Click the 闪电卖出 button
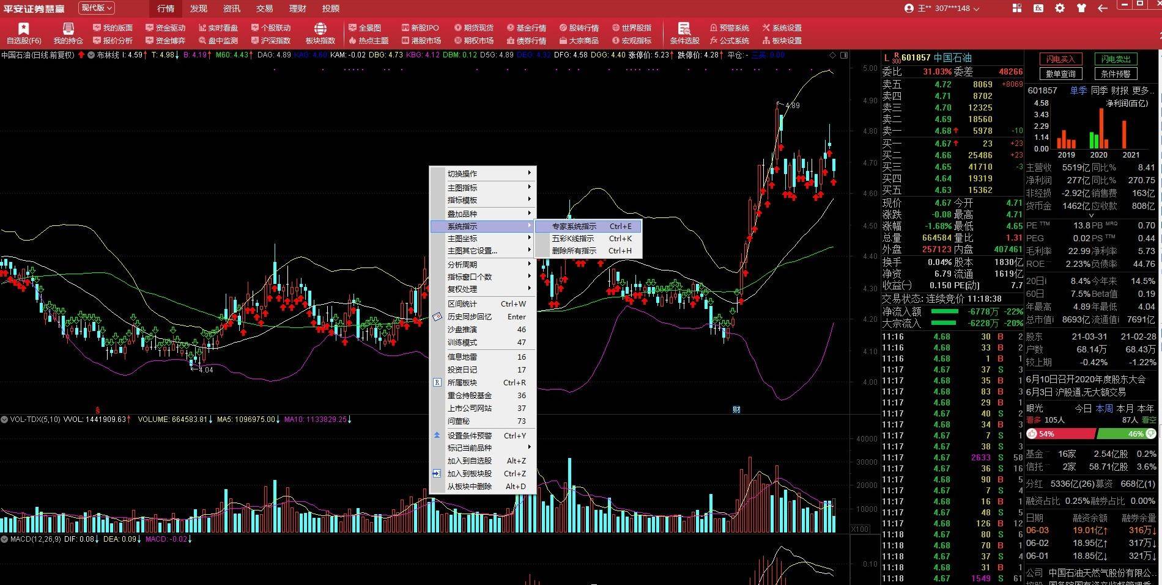1162x585 pixels. (x=1116, y=59)
